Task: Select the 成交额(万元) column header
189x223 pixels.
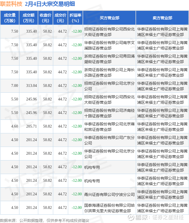Action: pyautogui.click(x=29, y=18)
